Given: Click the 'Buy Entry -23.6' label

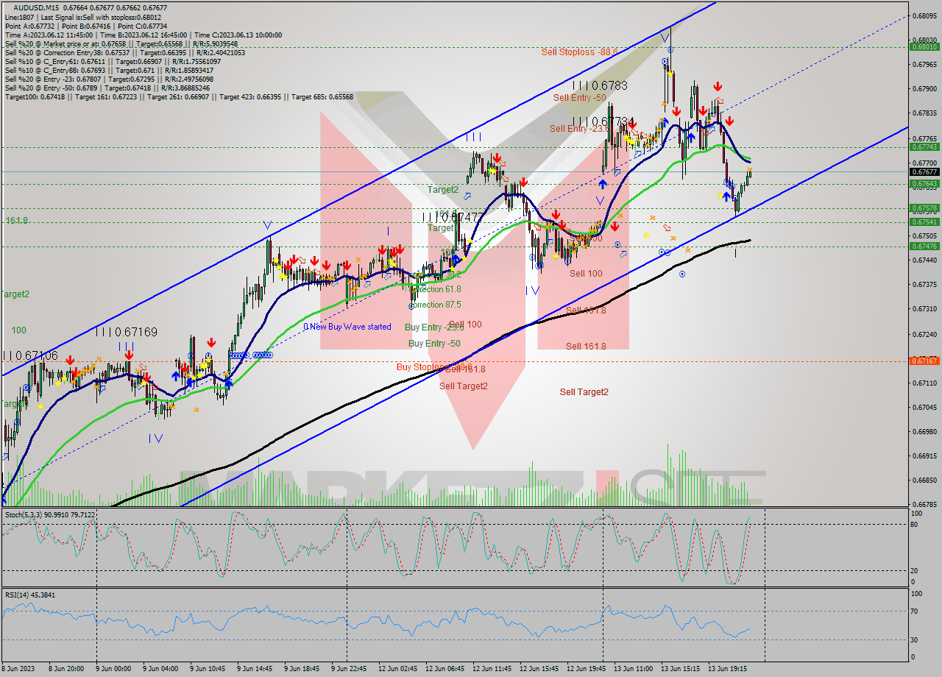Looking at the screenshot, I should 433,327.
